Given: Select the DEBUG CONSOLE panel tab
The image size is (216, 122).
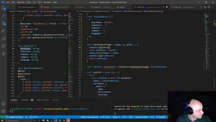Looking at the screenshot, I should pos(43,100).
